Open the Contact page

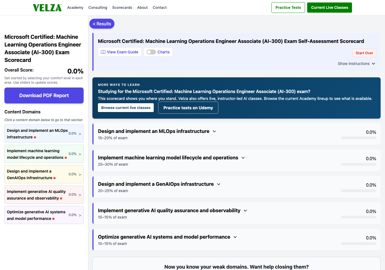click(160, 7)
